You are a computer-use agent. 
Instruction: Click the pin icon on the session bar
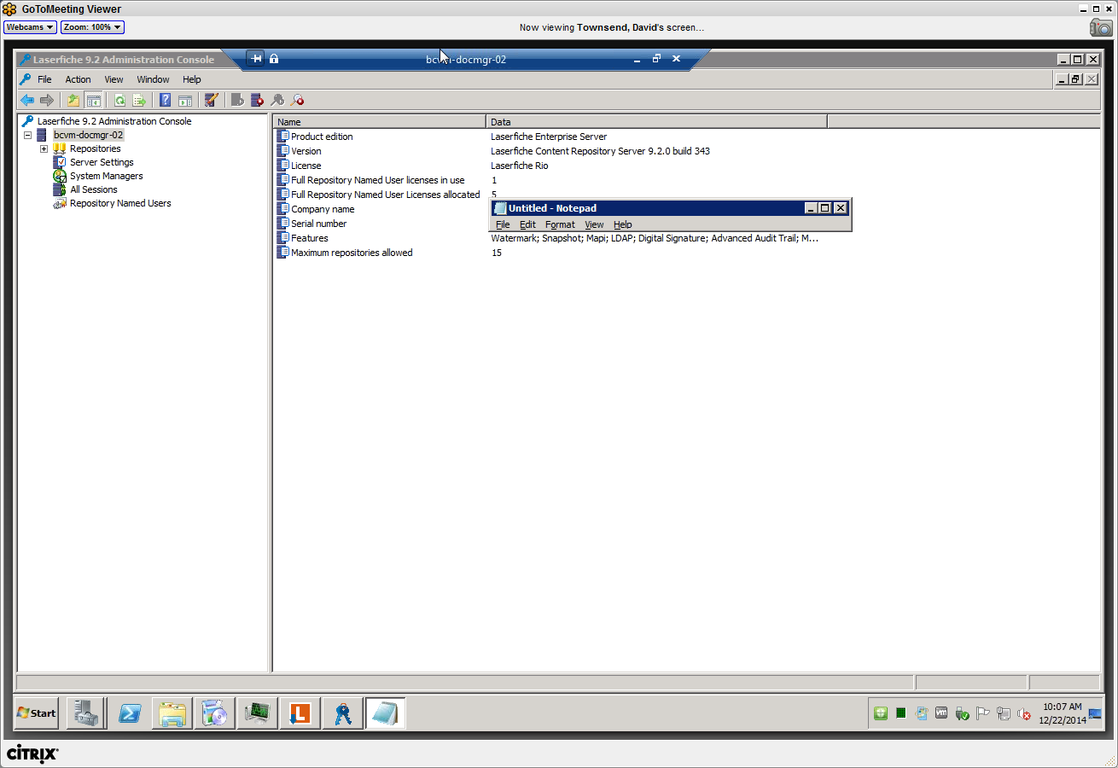(255, 58)
